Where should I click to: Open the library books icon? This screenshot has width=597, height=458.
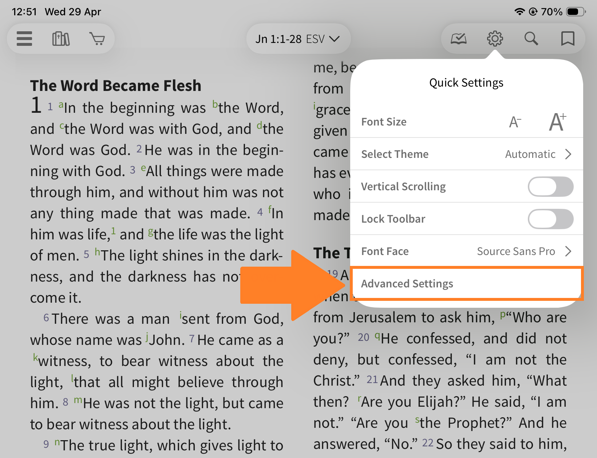[x=61, y=39]
